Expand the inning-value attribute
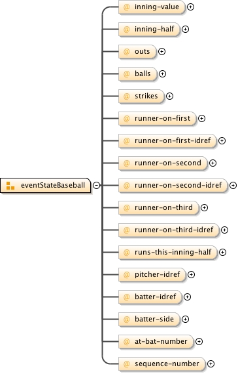 point(190,7)
